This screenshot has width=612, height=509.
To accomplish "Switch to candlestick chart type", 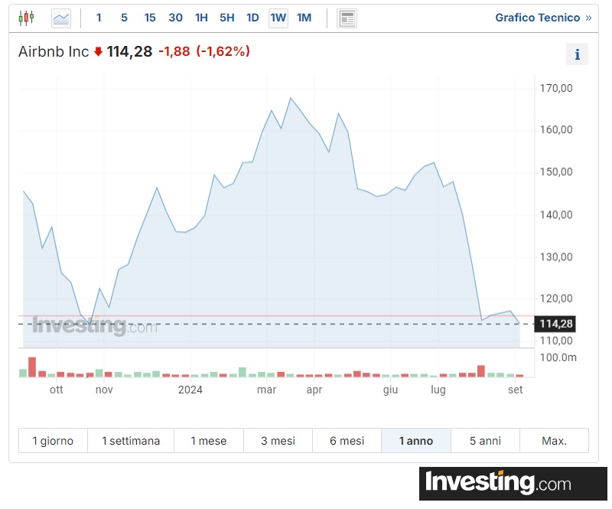I will pyautogui.click(x=26, y=18).
